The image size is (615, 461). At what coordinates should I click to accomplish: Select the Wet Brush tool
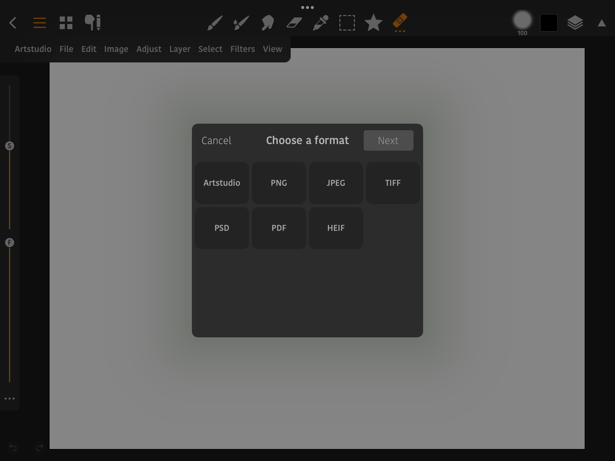(241, 23)
